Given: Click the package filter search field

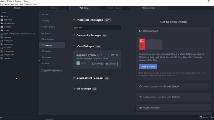Looking at the screenshot, I should point(97,27).
